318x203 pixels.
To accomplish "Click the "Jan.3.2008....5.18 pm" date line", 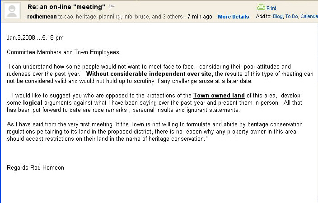I will tap(35, 38).
